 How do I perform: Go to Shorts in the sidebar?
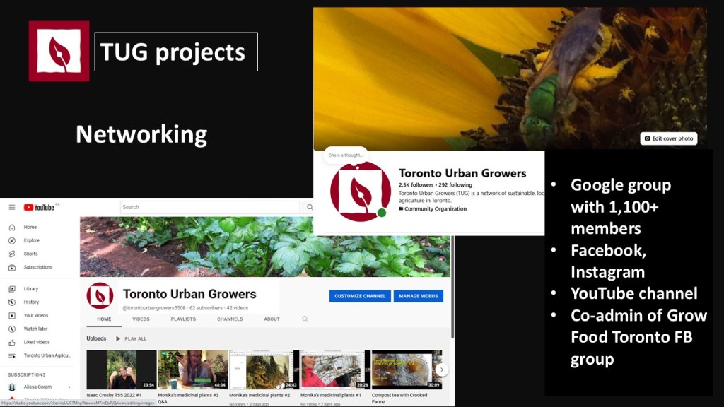[30, 254]
